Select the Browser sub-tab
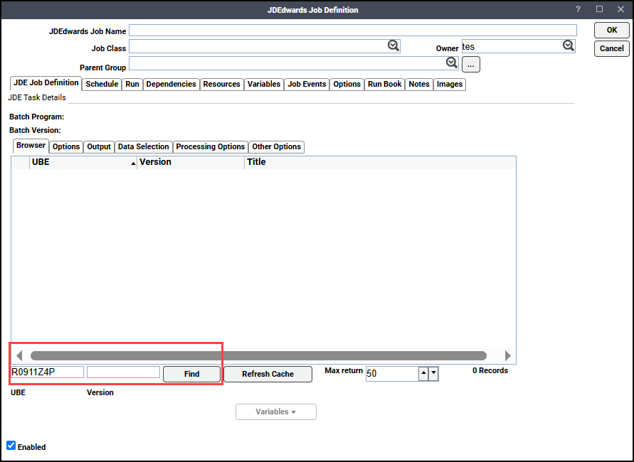The image size is (634, 462). coord(31,146)
